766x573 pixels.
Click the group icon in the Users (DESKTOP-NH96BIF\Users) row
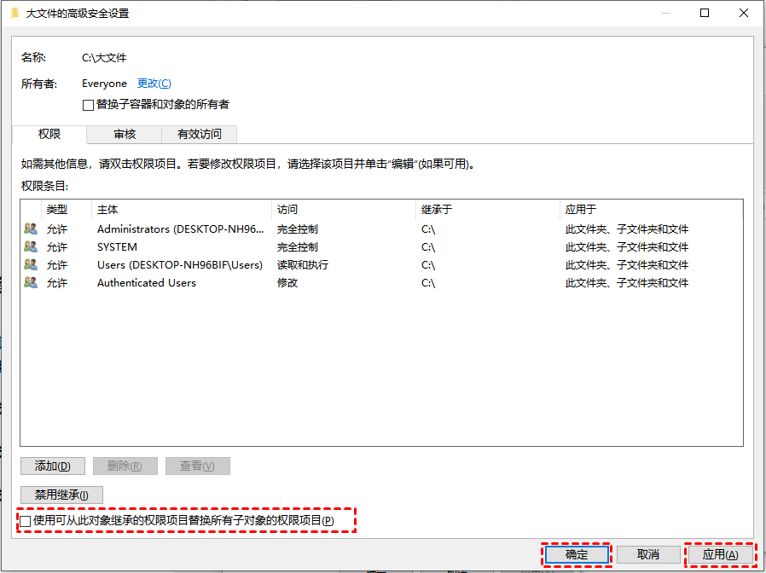pos(31,265)
